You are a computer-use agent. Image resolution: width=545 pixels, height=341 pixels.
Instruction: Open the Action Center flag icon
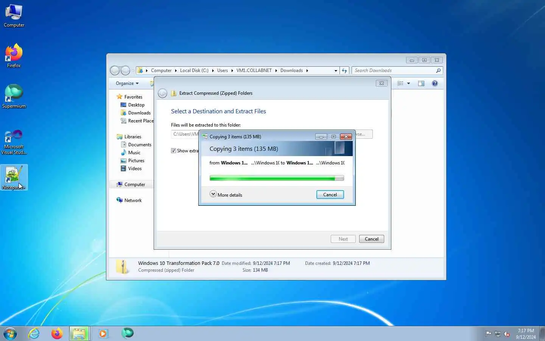tap(488, 334)
